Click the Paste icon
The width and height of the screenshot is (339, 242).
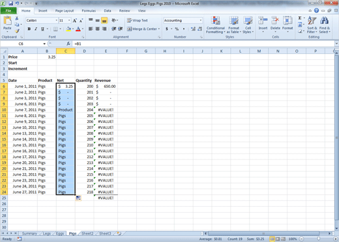coord(7,21)
